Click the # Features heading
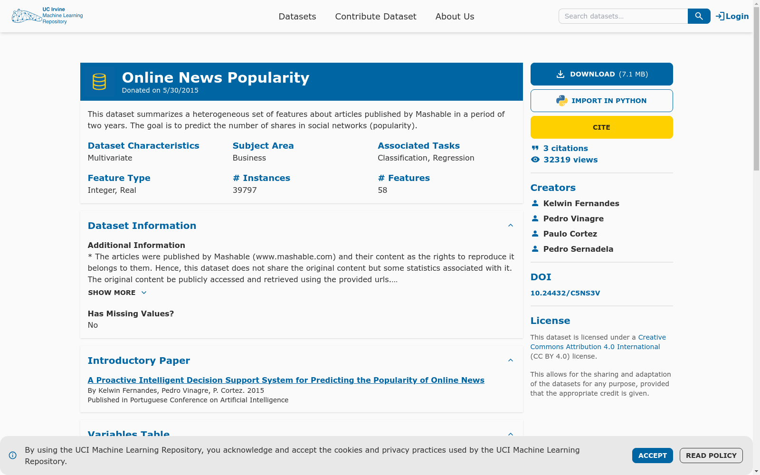The height and width of the screenshot is (475, 760). pyautogui.click(x=404, y=178)
